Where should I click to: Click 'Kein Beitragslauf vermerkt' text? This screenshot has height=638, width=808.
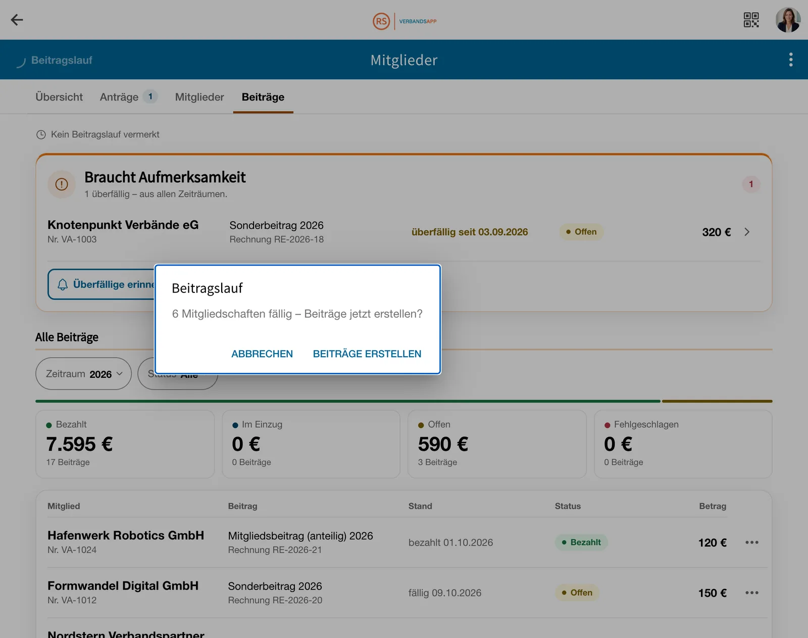105,134
